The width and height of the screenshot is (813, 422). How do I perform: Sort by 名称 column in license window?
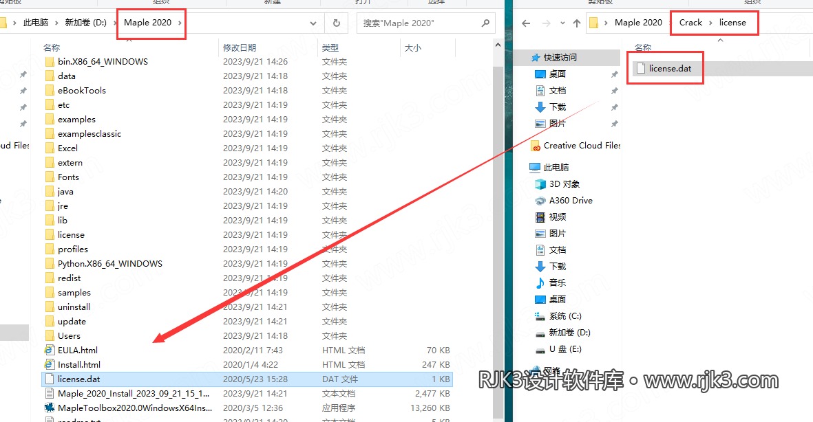pos(643,47)
